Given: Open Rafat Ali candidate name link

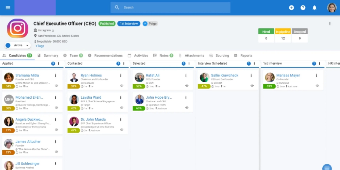Looking at the screenshot, I should [153, 75].
